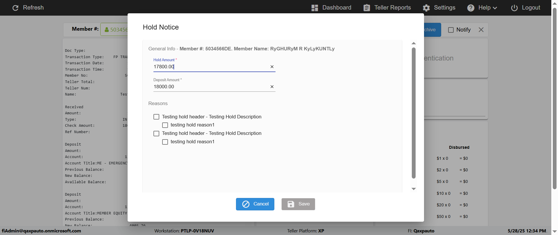The height and width of the screenshot is (235, 558).
Task: Cancel the Hold Notice dialog
Action: pyautogui.click(x=255, y=204)
